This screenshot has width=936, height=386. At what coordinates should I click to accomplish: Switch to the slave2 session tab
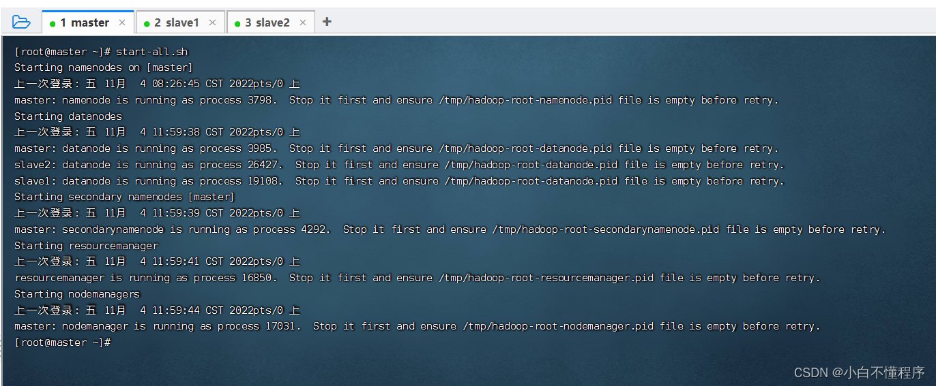271,22
